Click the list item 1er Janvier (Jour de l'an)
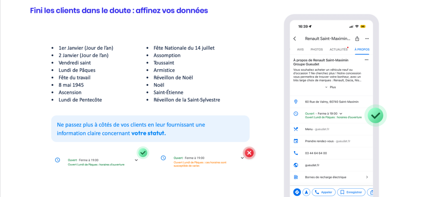428x197 pixels. click(x=86, y=48)
